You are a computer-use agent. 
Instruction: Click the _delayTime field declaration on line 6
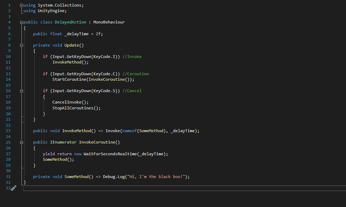(76, 34)
